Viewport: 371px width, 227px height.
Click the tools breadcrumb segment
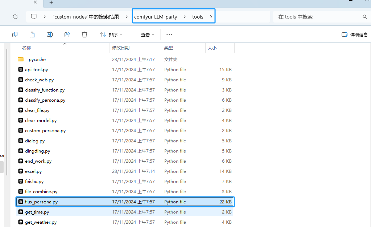click(x=198, y=17)
